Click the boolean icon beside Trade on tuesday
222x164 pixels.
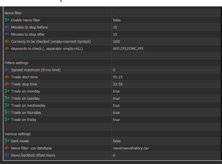coord(7,98)
